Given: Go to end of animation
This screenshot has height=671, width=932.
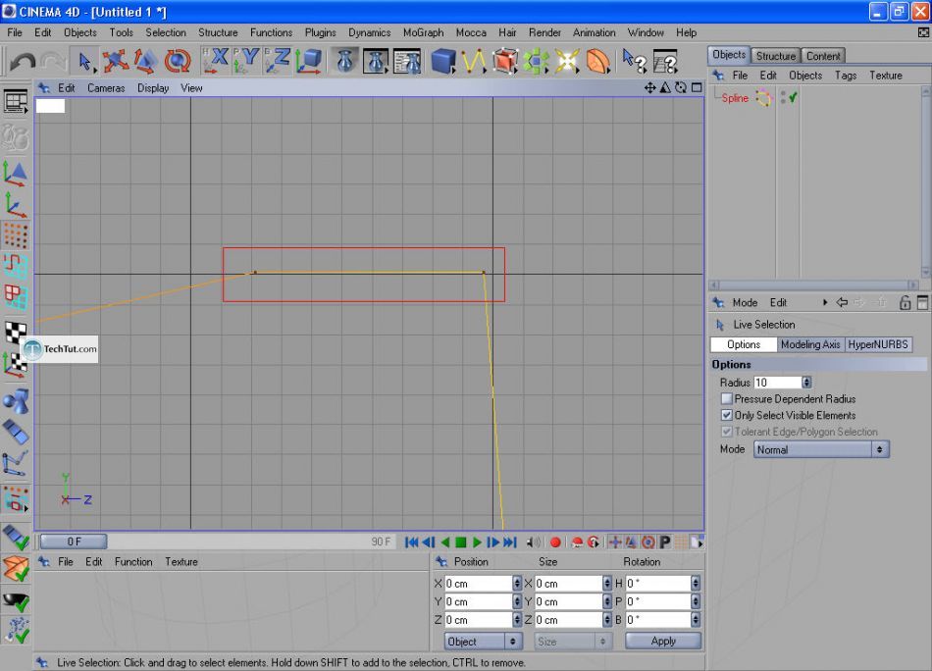Looking at the screenshot, I should (510, 542).
